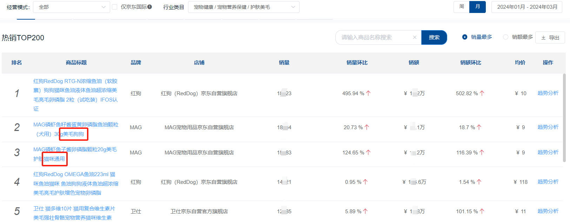Click the up arrow next to 18.7 %
The image size is (570, 222).
(x=479, y=127)
